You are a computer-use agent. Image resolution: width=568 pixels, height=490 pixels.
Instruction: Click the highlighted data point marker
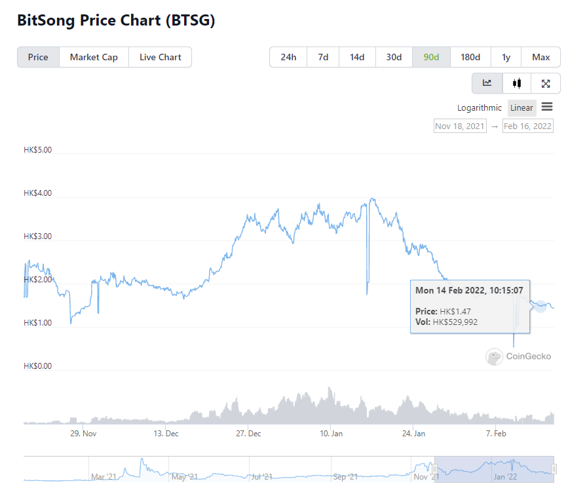click(x=540, y=306)
